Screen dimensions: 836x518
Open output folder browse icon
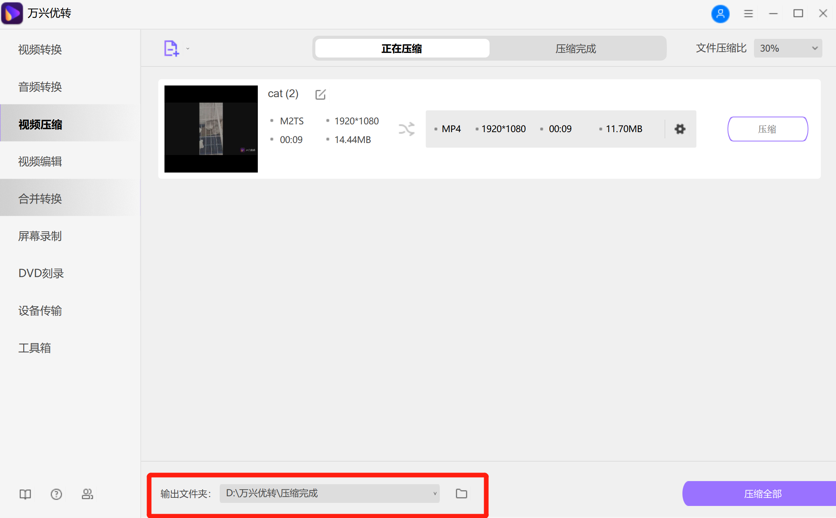point(461,494)
